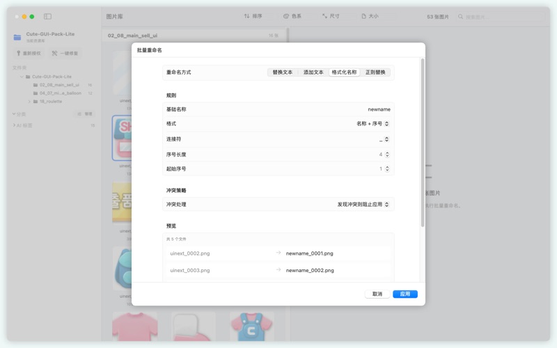Click the 图片库 title
The width and height of the screenshot is (557, 348).
pos(114,16)
